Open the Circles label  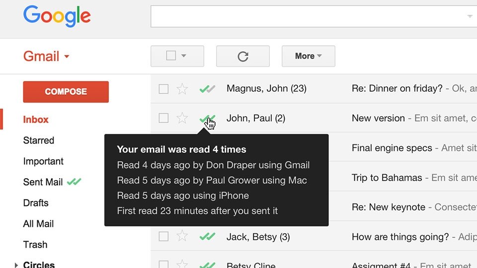coord(39,265)
